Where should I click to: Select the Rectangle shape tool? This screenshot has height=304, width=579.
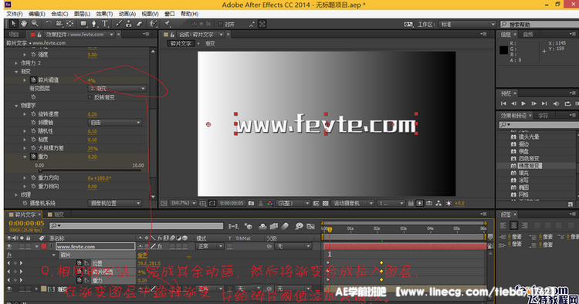(x=83, y=24)
